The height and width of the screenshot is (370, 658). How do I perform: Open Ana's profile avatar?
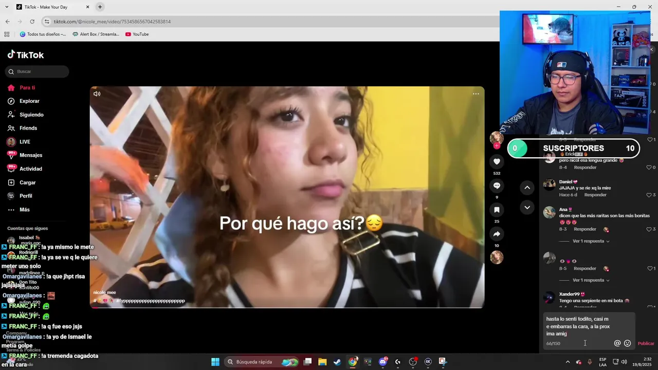550,212
